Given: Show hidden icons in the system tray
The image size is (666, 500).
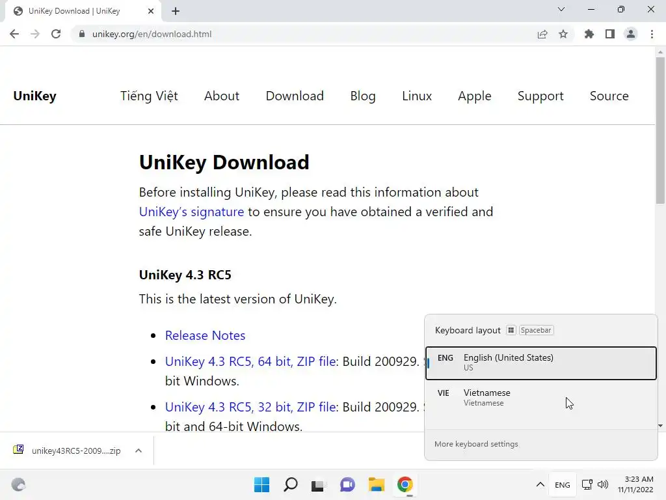Looking at the screenshot, I should pos(540,484).
